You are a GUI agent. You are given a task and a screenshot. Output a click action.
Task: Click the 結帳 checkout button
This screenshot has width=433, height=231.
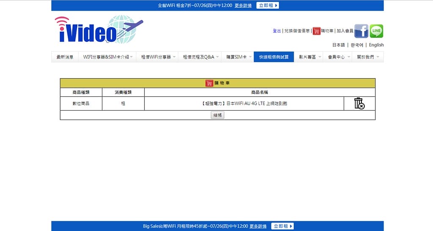tap(218, 115)
